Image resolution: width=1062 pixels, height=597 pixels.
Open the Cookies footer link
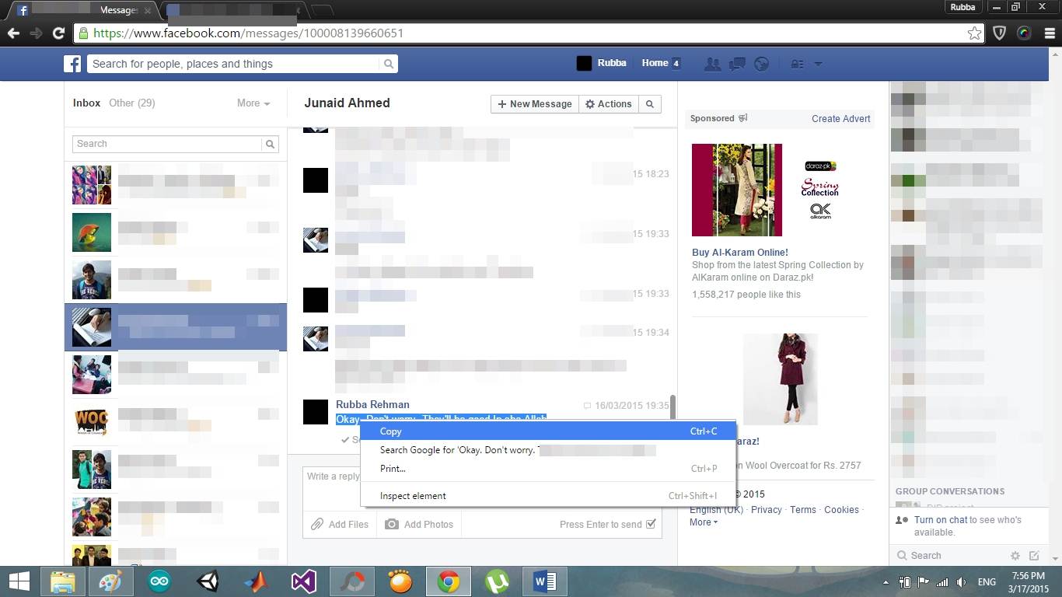point(842,510)
